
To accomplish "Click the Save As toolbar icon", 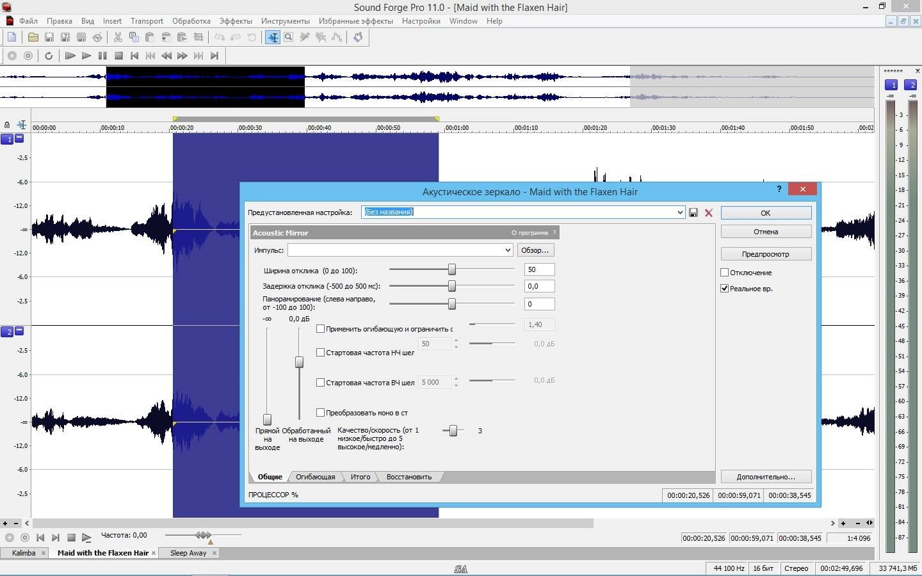I will [x=65, y=37].
